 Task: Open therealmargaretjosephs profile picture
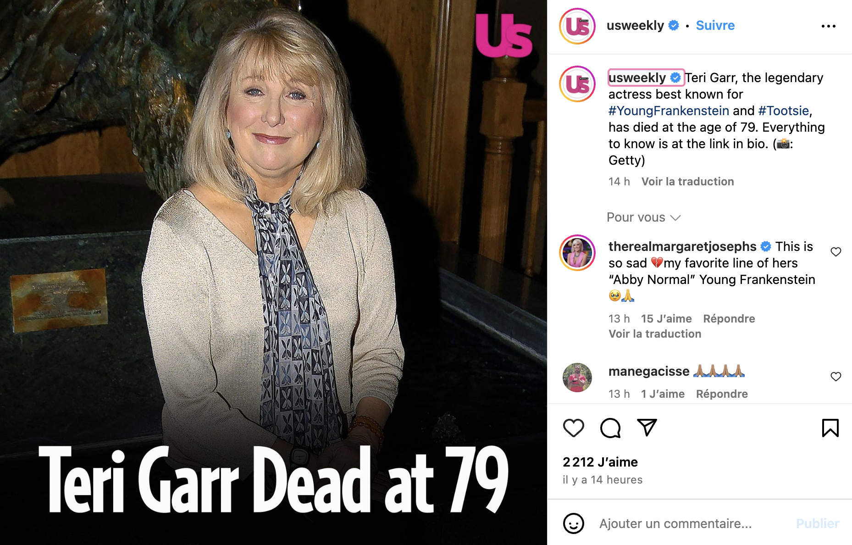pyautogui.click(x=577, y=253)
